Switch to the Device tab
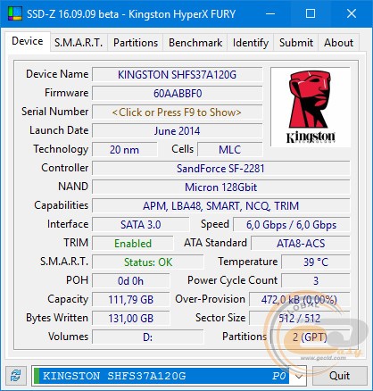 click(28, 41)
